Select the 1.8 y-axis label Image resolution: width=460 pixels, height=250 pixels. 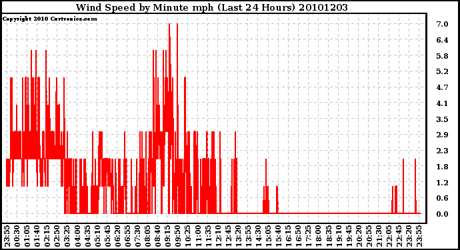442,167
